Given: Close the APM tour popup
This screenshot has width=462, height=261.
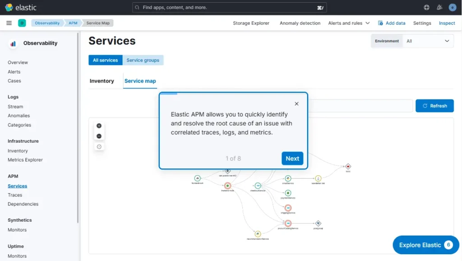Looking at the screenshot, I should point(296,104).
